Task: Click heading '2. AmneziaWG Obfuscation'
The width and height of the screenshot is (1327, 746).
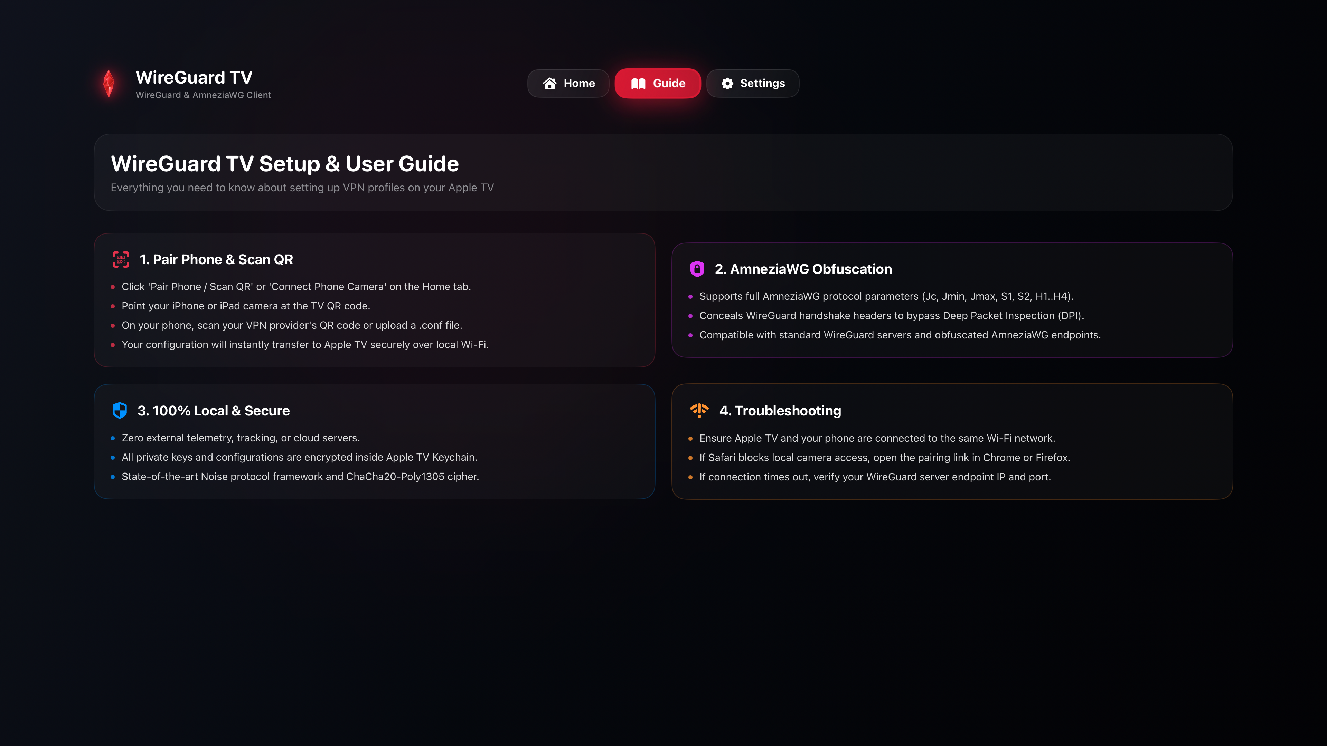Action: (803, 269)
